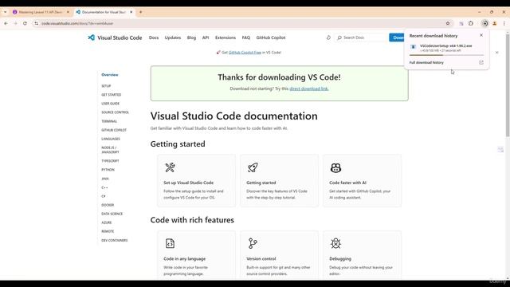This screenshot has width=510, height=287.
Task: Expand the LANGUAGES sidebar section
Action: 111,139
